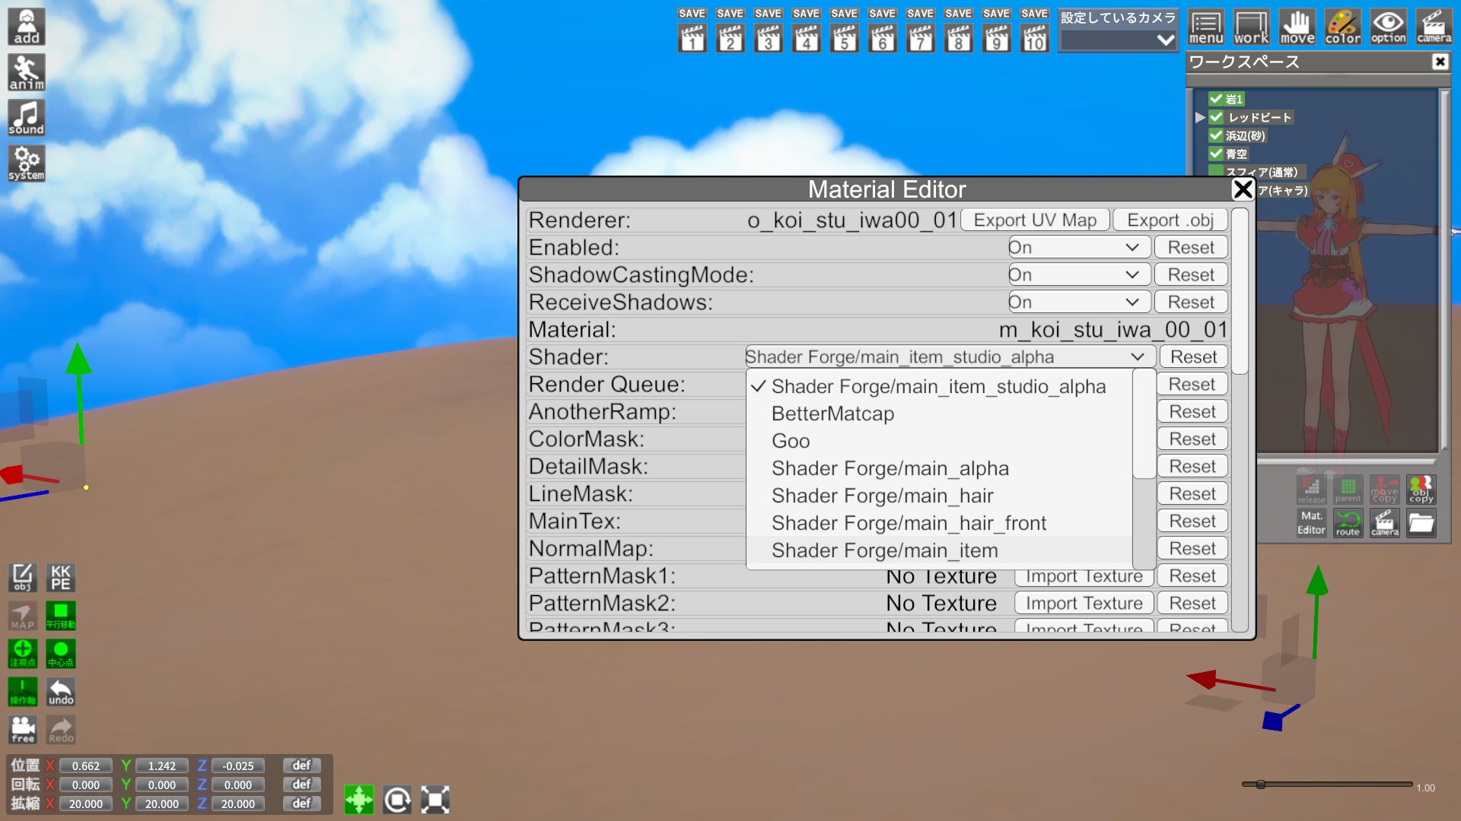Toggle the 岩1 checkbox in the workspace

pos(1215,99)
